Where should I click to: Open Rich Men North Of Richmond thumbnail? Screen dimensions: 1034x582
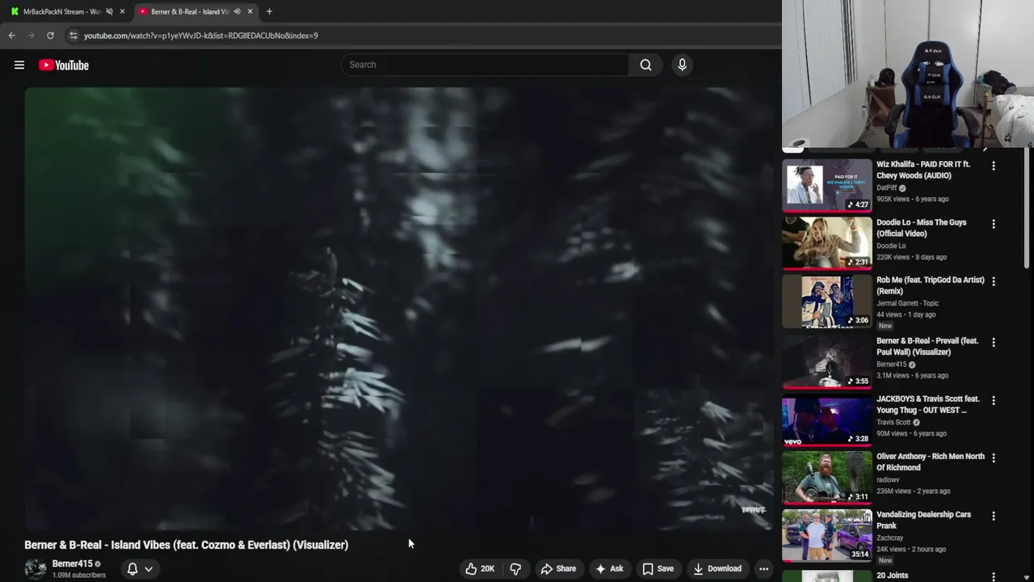tap(826, 477)
